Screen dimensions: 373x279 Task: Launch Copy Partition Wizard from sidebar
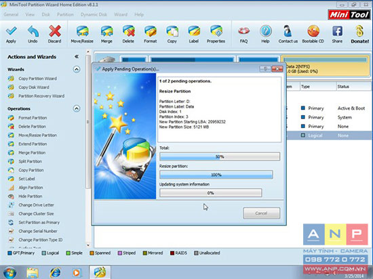(x=37, y=79)
